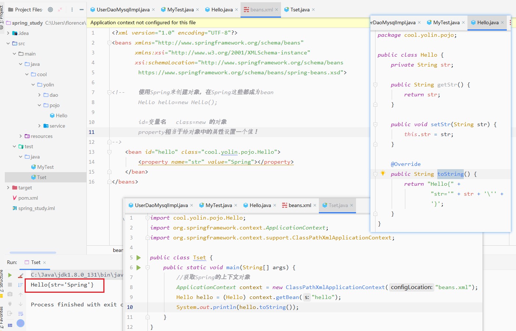Click the Hello class icon in project tree
The width and height of the screenshot is (516, 331).
[52, 115]
